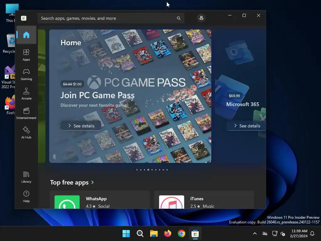Open the Windows Start menu
The height and width of the screenshot is (241, 321).
point(126,233)
